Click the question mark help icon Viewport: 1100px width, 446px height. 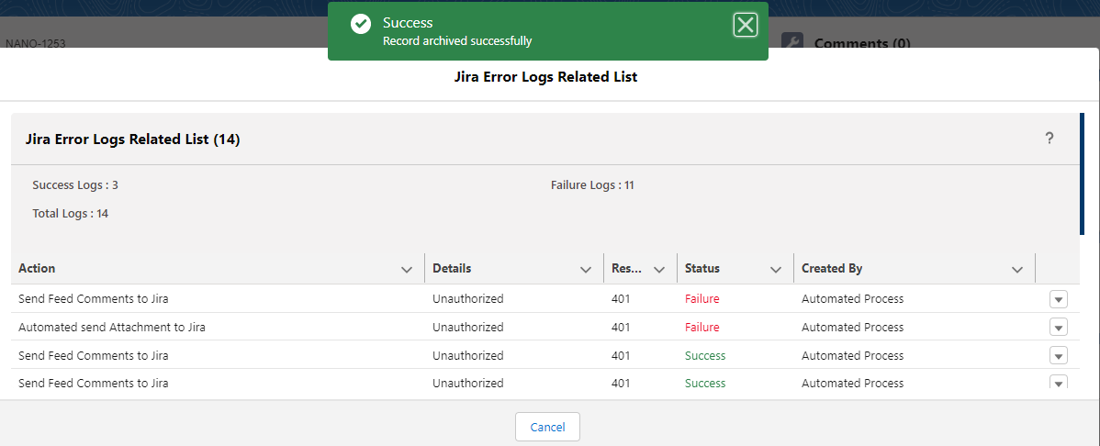[x=1049, y=139]
